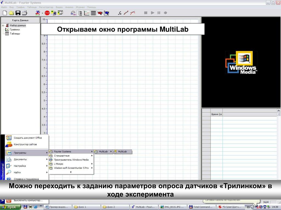Switch to Total Command taskbar button
Screen dimensions: 281x210
click(x=202, y=207)
